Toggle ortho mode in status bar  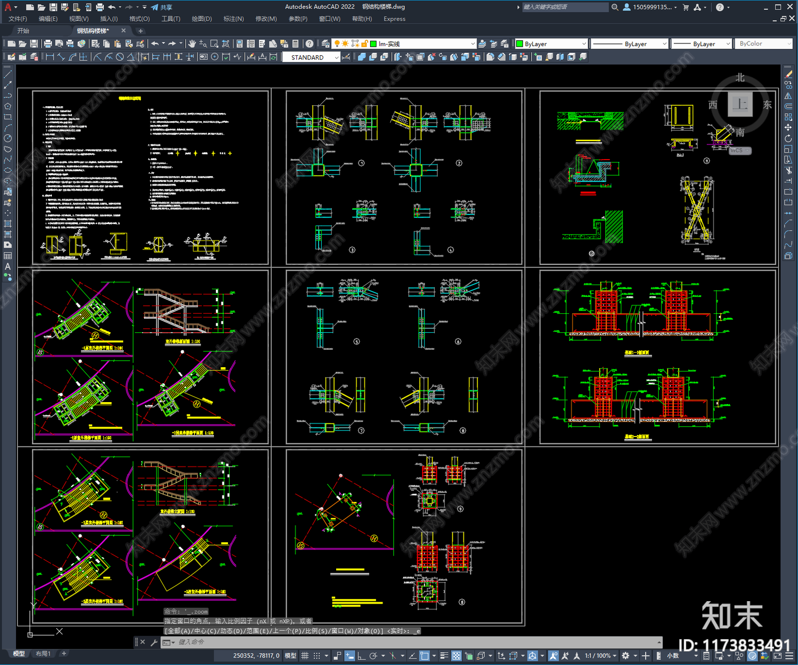[361, 656]
